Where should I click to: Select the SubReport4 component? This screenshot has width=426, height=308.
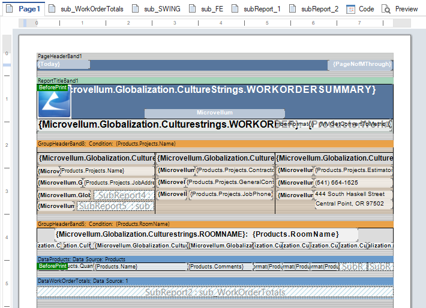click(124, 195)
